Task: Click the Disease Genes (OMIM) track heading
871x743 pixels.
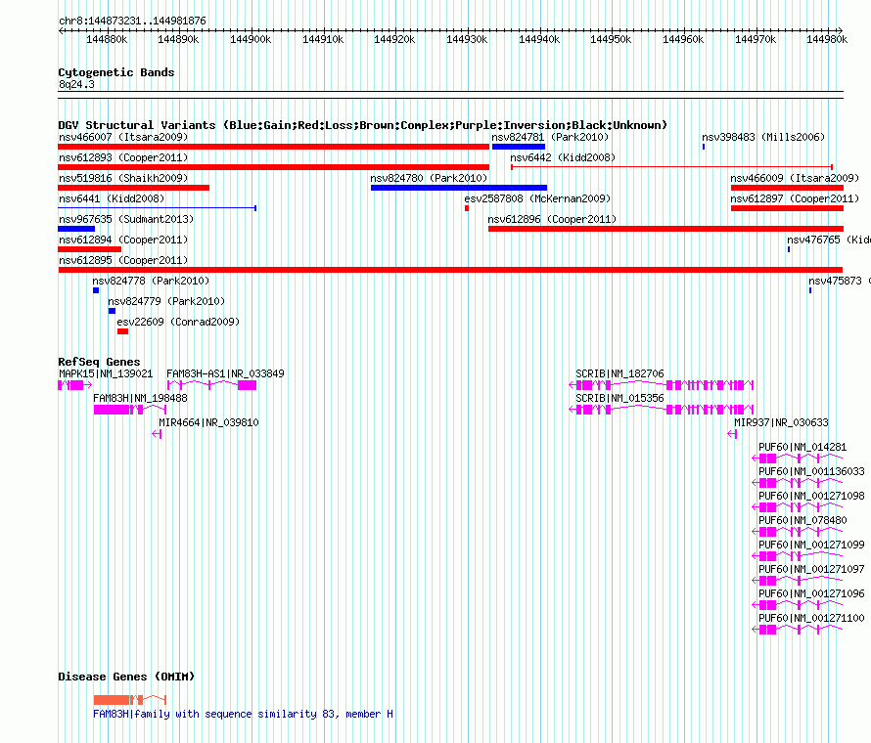Action: tap(126, 677)
